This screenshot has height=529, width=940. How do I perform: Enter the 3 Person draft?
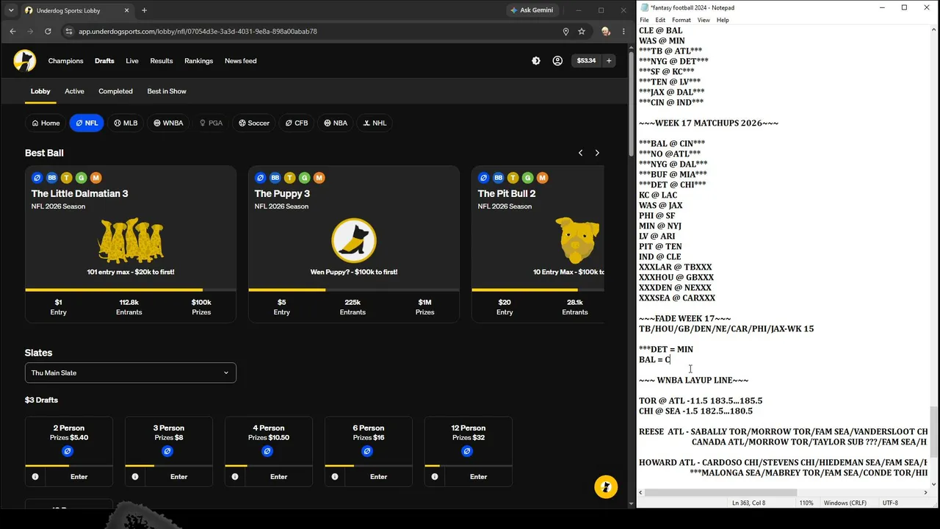click(178, 477)
